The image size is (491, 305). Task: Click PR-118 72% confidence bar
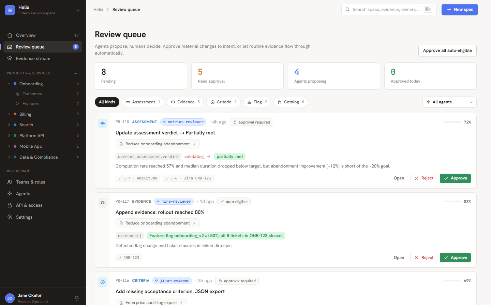coord(452,122)
